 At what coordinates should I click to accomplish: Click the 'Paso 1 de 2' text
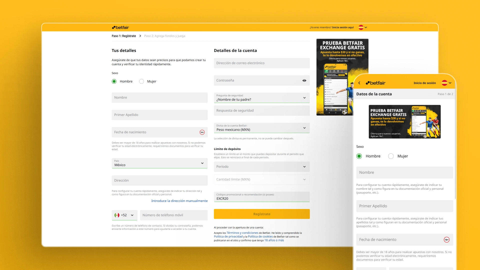445,94
